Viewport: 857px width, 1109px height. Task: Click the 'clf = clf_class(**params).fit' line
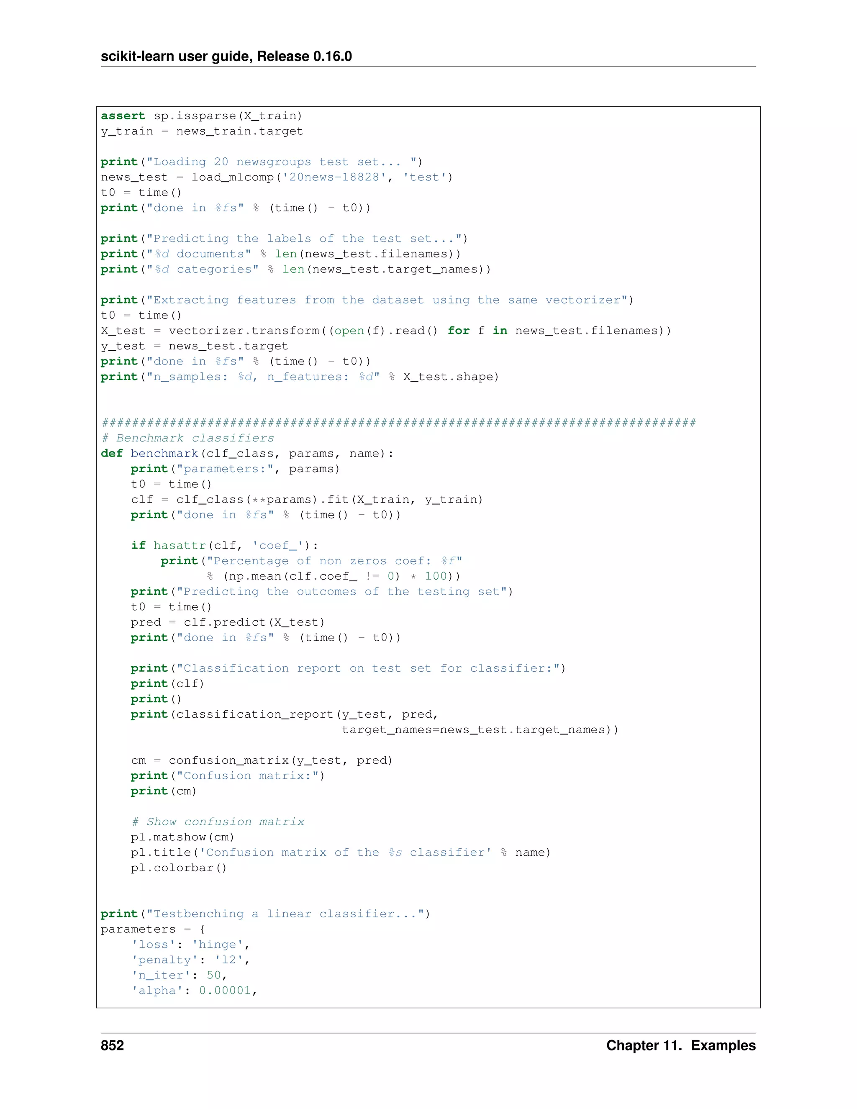point(307,500)
